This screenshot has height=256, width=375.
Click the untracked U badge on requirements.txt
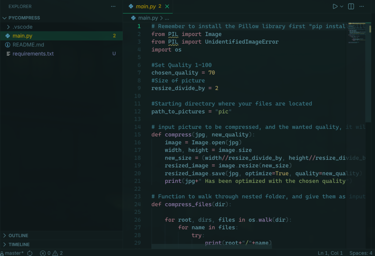(x=114, y=54)
